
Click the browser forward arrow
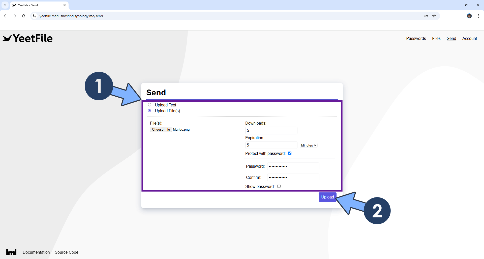click(x=15, y=16)
